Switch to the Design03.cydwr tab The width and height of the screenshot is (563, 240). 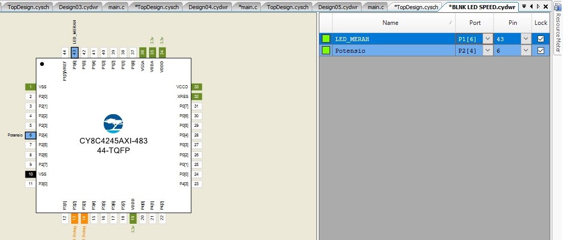pos(77,7)
